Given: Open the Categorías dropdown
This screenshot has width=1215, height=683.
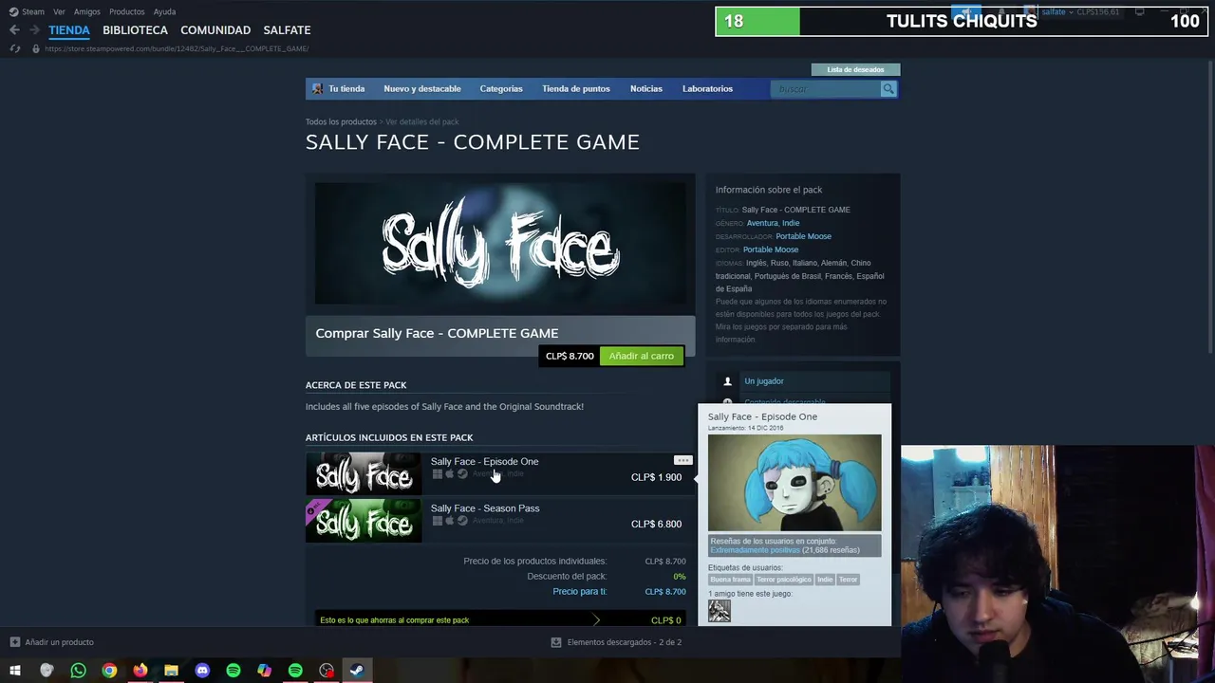Looking at the screenshot, I should click(x=501, y=89).
